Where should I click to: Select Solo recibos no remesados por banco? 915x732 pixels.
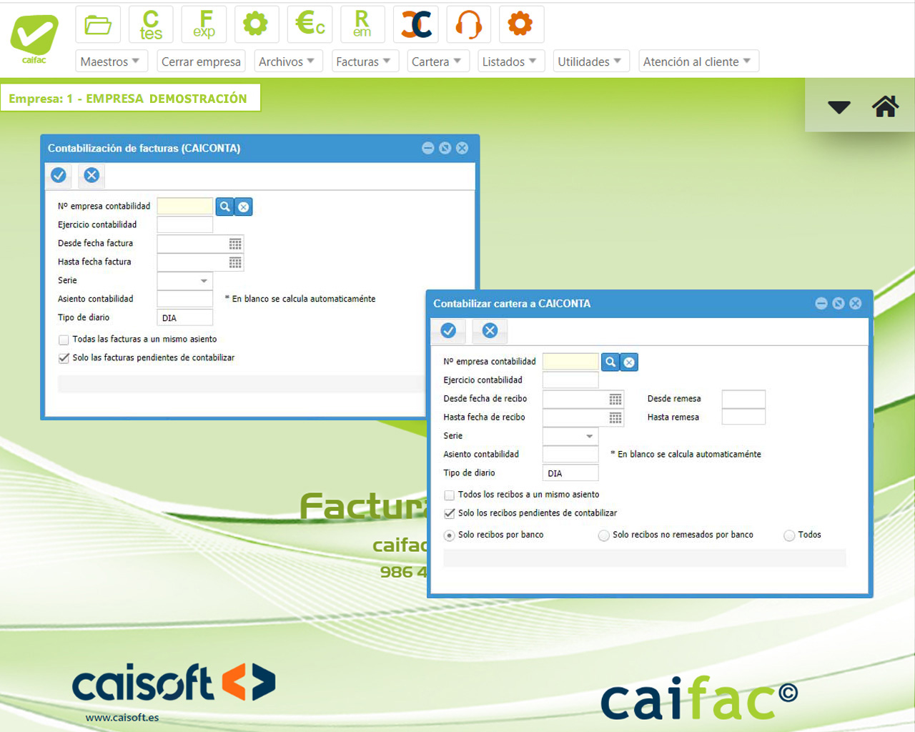pos(604,535)
